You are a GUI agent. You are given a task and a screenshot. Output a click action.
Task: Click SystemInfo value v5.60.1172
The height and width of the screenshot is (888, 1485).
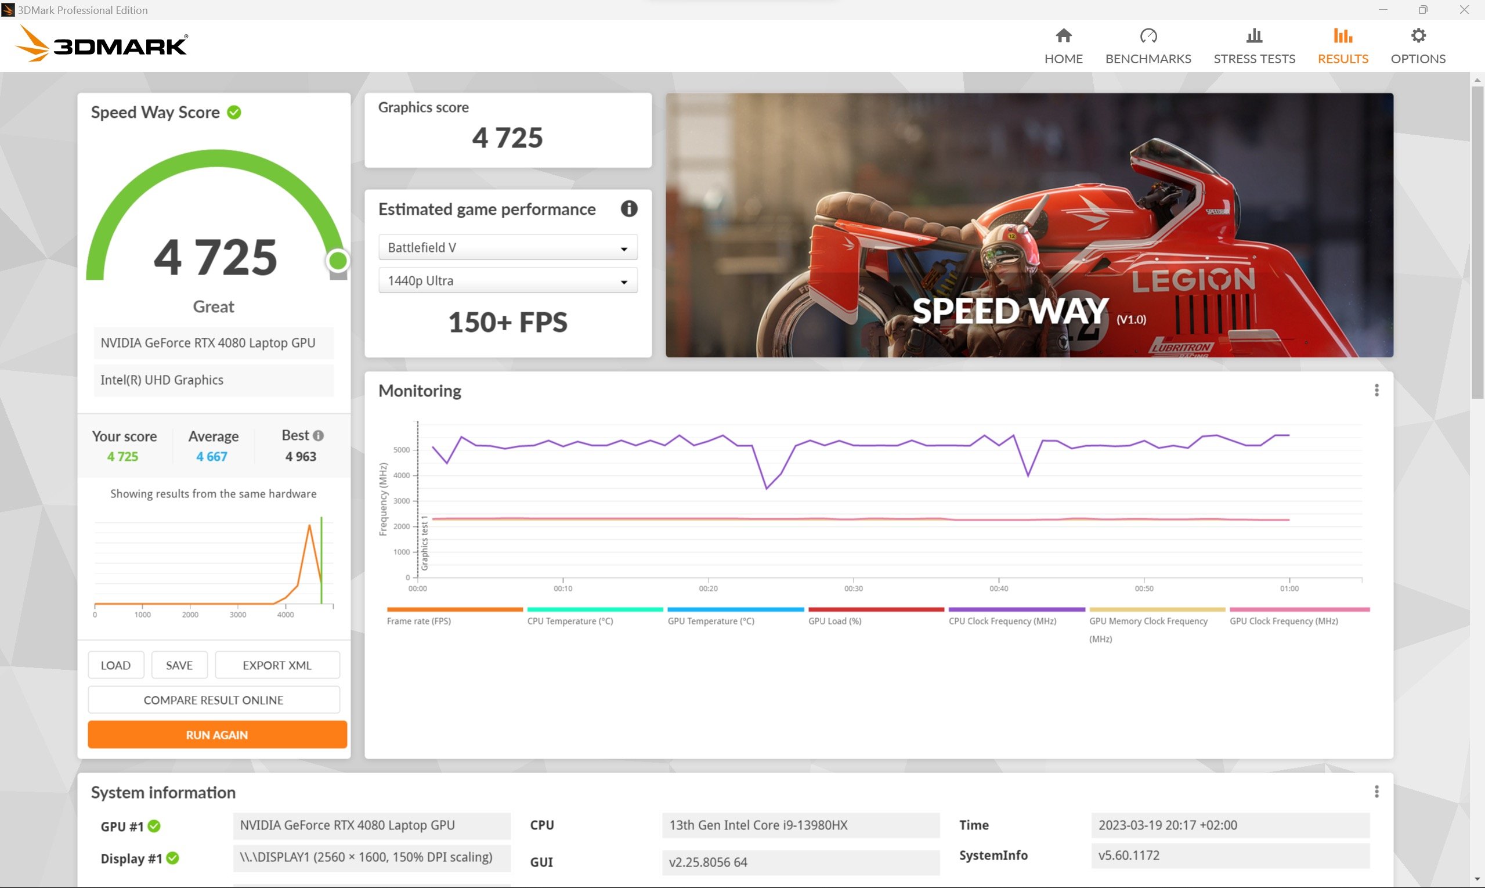click(1230, 855)
